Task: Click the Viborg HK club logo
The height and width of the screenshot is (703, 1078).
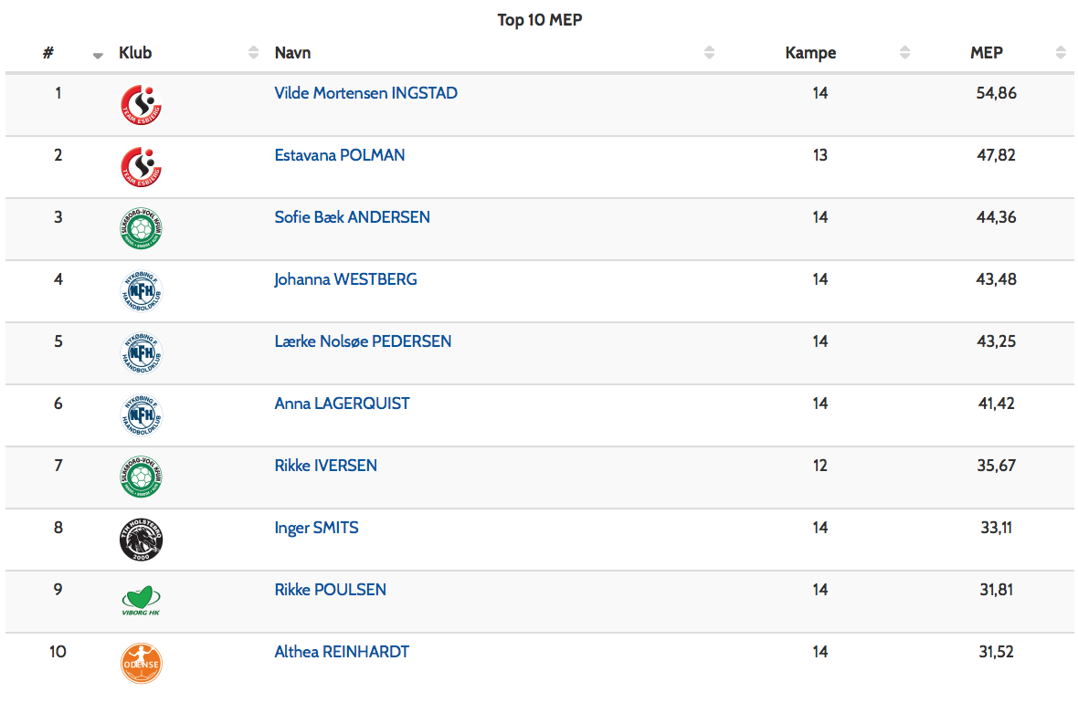Action: (x=142, y=602)
